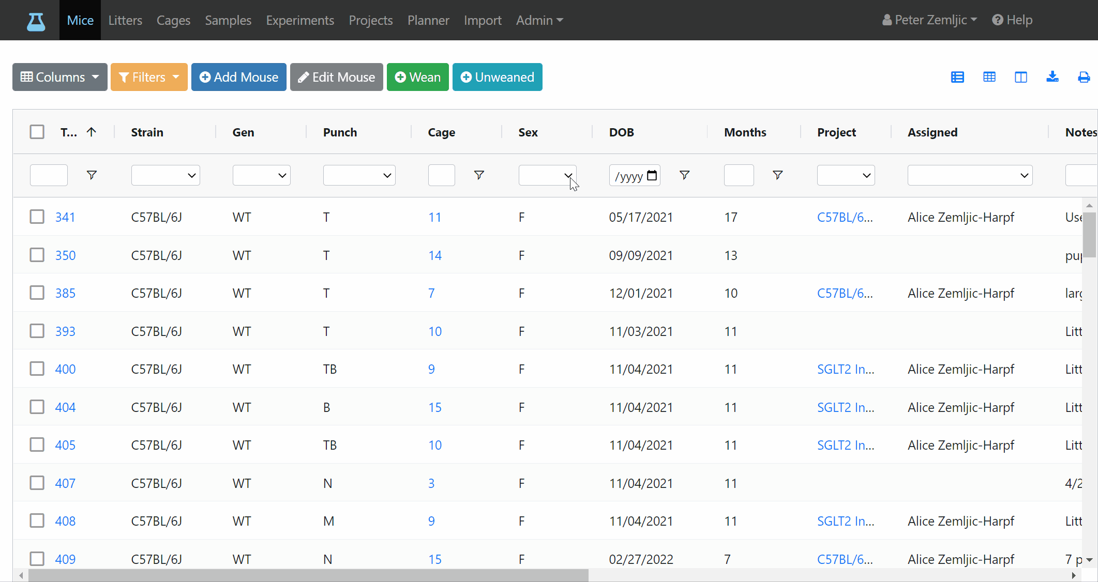Open mouse 404 link
1098x582 pixels.
tap(65, 407)
